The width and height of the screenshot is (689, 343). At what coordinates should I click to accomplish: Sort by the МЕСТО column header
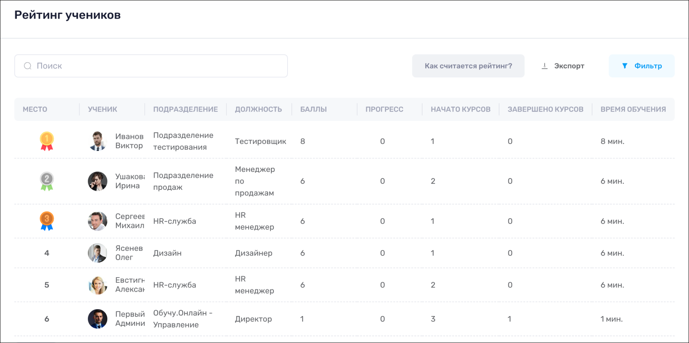click(35, 109)
